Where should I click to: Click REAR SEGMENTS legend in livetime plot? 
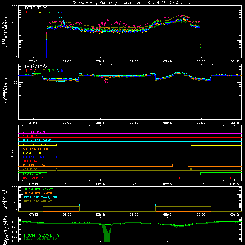[x=41, y=239]
